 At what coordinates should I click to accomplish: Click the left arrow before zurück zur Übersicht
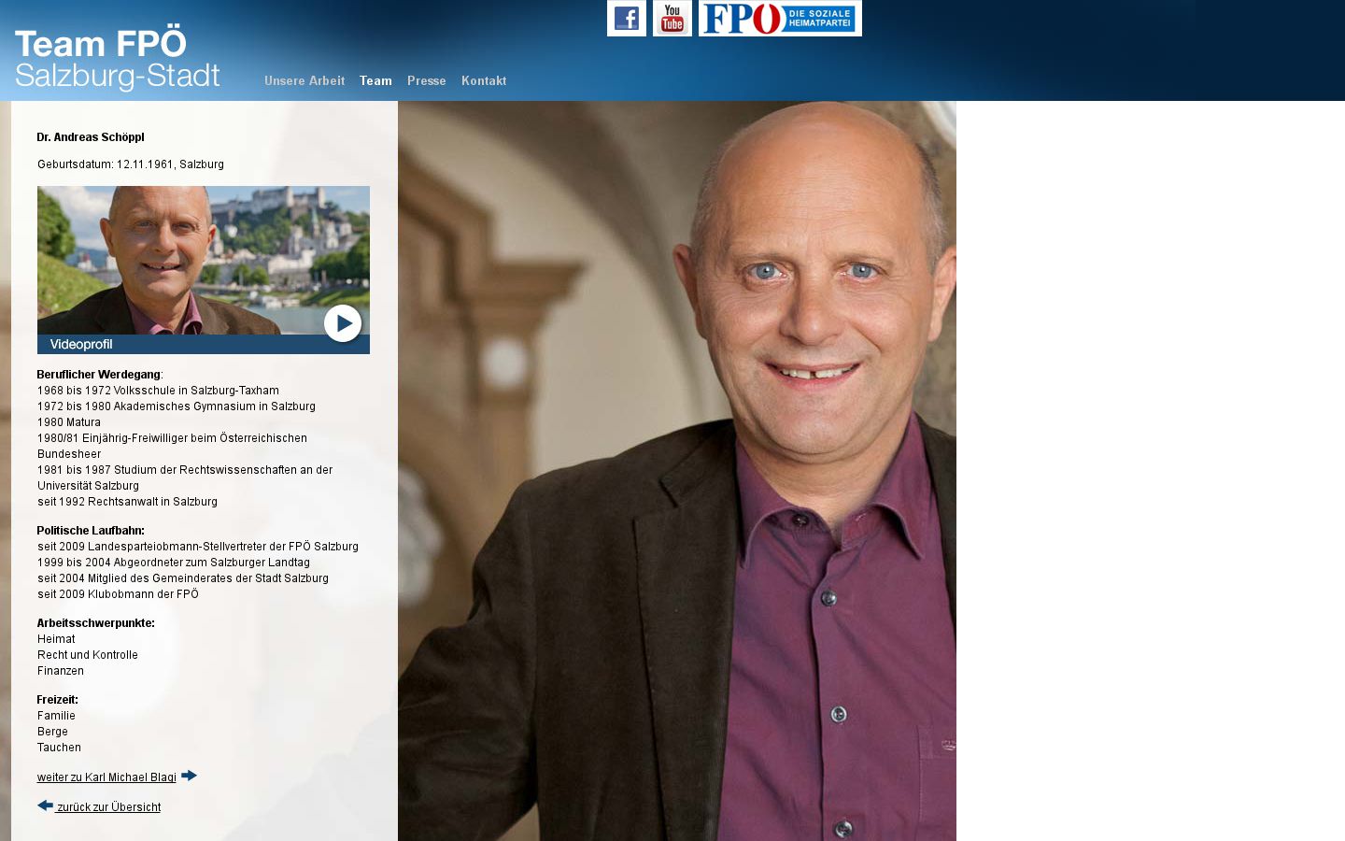tap(45, 805)
